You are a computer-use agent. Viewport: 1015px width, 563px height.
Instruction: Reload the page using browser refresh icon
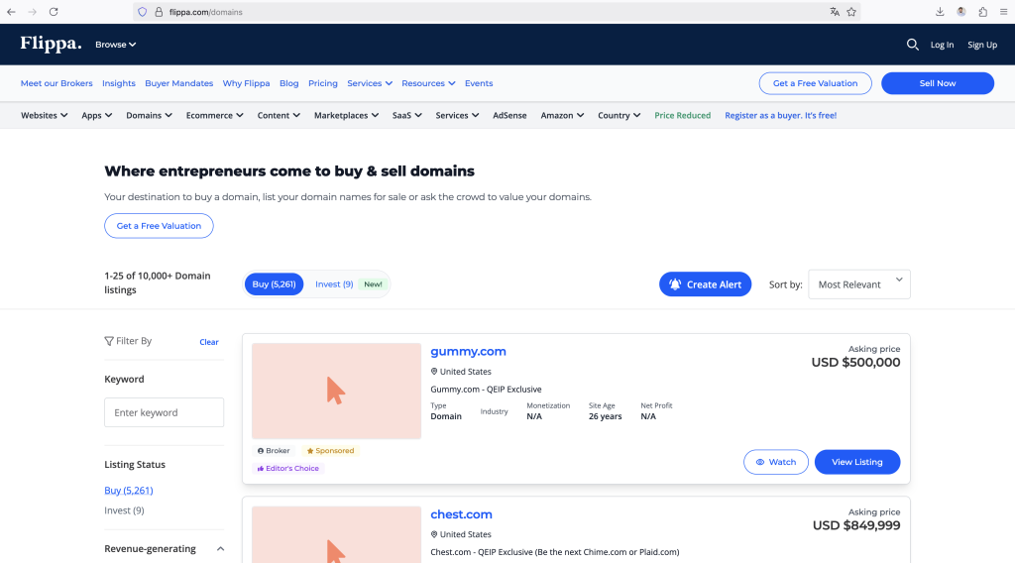pyautogui.click(x=54, y=12)
